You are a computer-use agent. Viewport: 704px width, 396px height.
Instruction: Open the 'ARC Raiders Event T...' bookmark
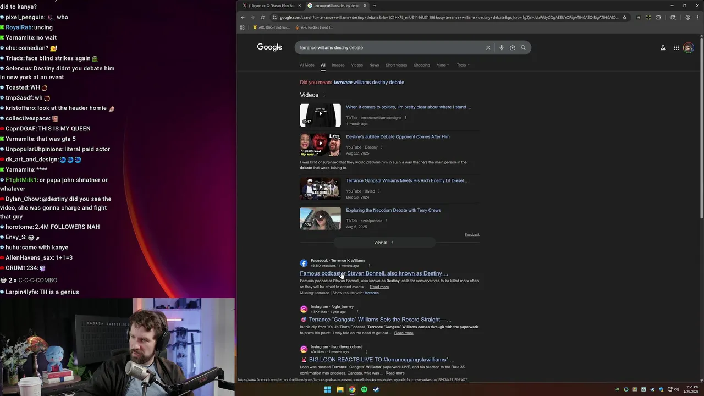313,27
